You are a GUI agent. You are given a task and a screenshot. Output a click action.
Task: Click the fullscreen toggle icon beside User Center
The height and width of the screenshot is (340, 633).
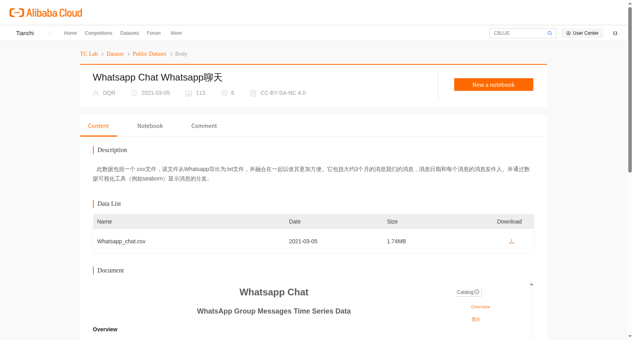[x=615, y=33]
